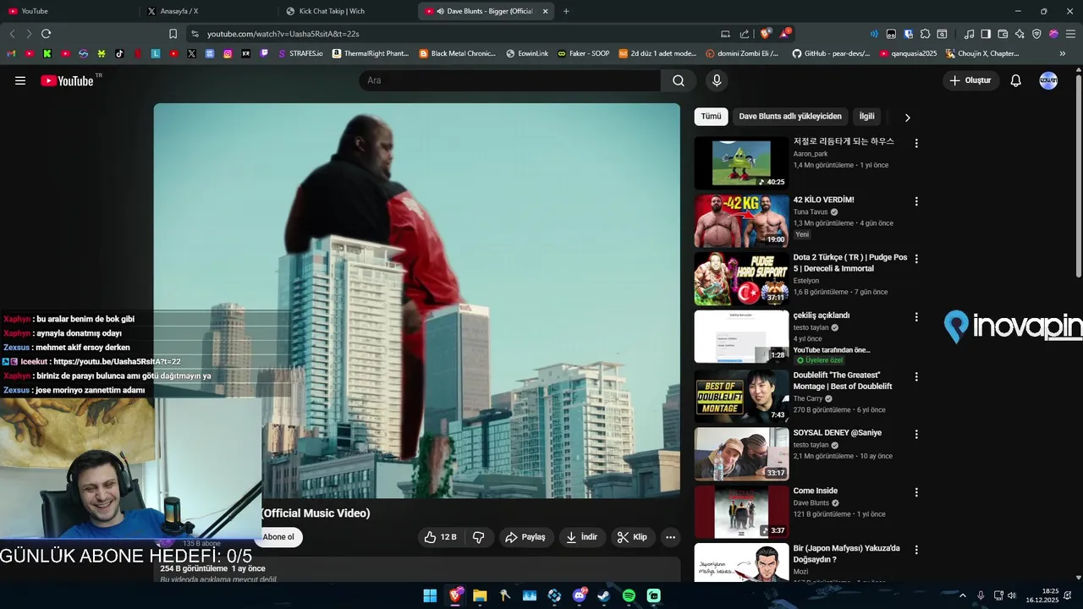Click into the 'Ara' search field

[509, 80]
